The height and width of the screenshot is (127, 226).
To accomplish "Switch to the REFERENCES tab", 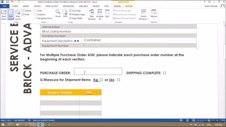I will (x=69, y=6).
